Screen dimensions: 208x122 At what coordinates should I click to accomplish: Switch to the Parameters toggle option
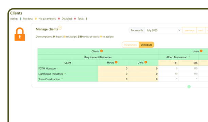pyautogui.click(x=131, y=45)
